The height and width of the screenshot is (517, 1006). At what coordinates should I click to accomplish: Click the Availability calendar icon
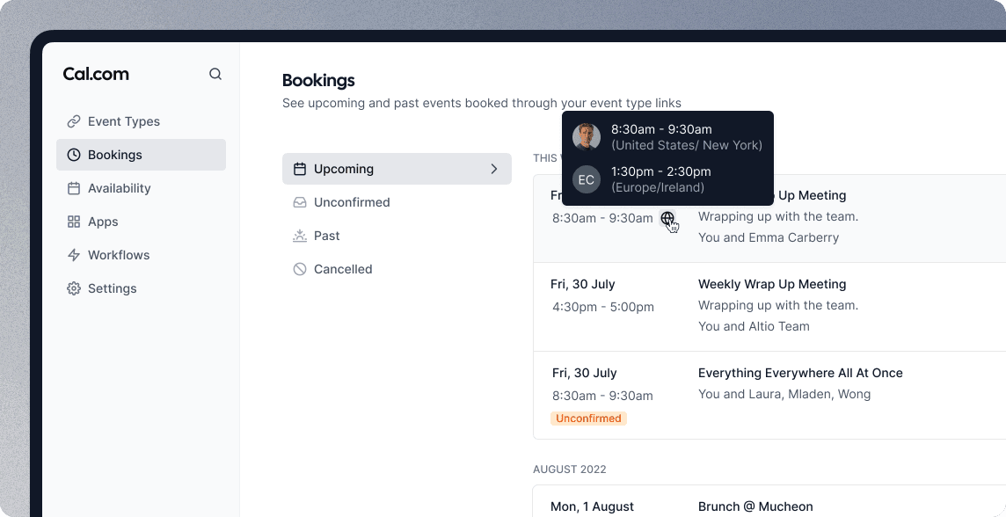tap(74, 188)
